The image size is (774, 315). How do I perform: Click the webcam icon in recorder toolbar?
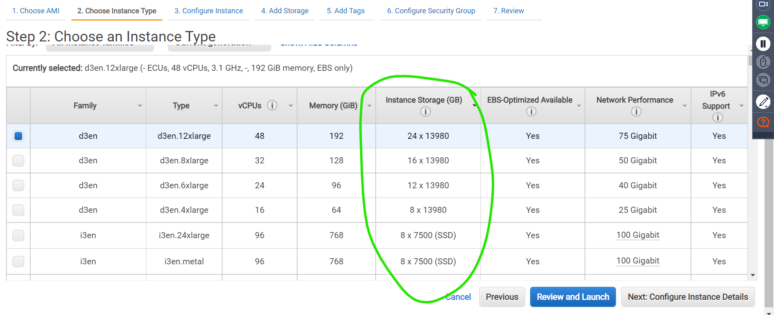(x=763, y=4)
